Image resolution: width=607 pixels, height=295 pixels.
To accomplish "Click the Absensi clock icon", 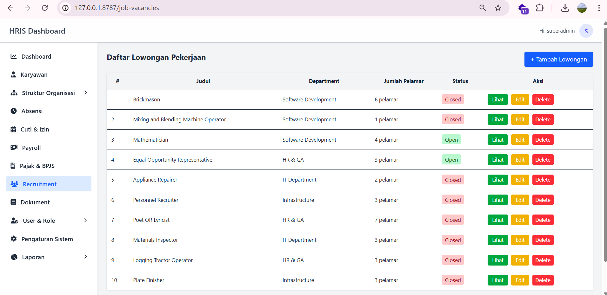I will (14, 111).
